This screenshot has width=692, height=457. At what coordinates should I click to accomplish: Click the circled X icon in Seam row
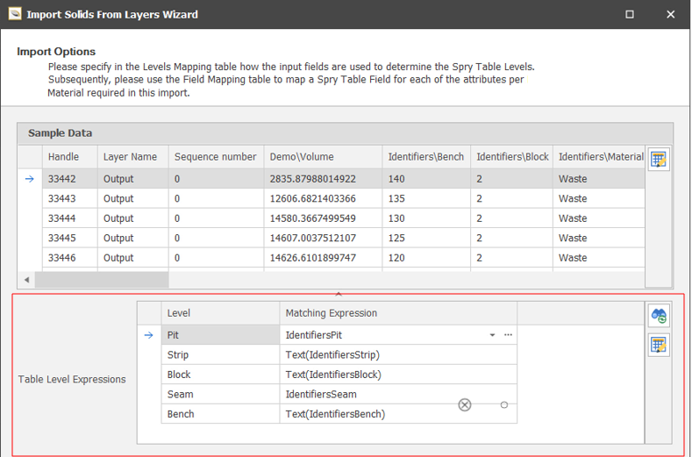(x=465, y=404)
